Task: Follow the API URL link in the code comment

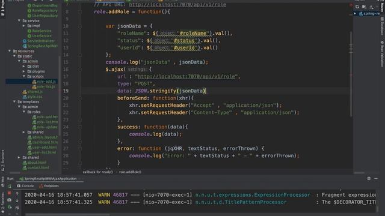Action: [x=177, y=4]
